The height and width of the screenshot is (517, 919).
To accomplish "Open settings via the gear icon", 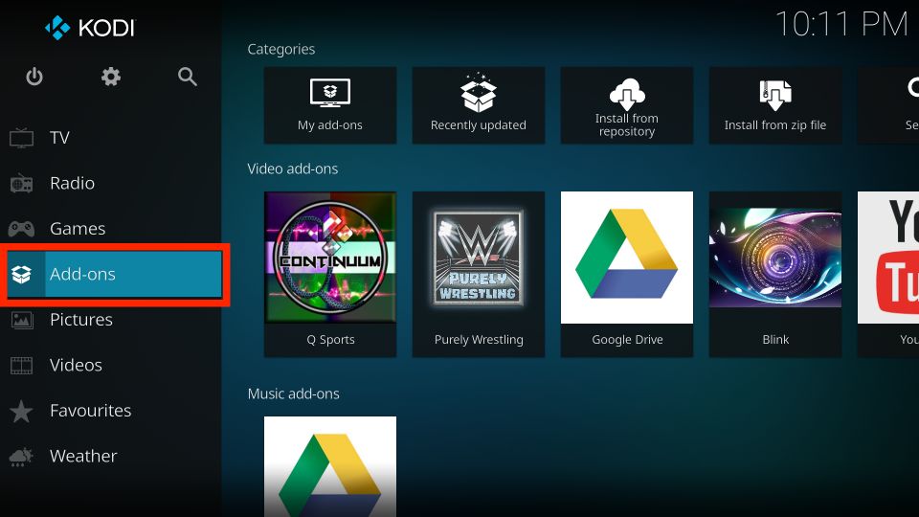I will (x=111, y=77).
